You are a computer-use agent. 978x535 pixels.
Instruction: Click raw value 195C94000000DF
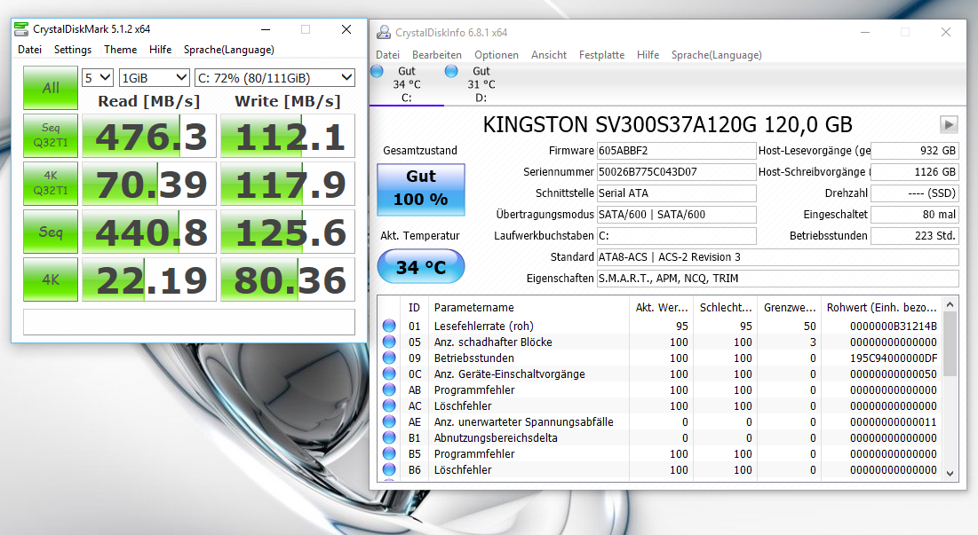pyautogui.click(x=894, y=358)
